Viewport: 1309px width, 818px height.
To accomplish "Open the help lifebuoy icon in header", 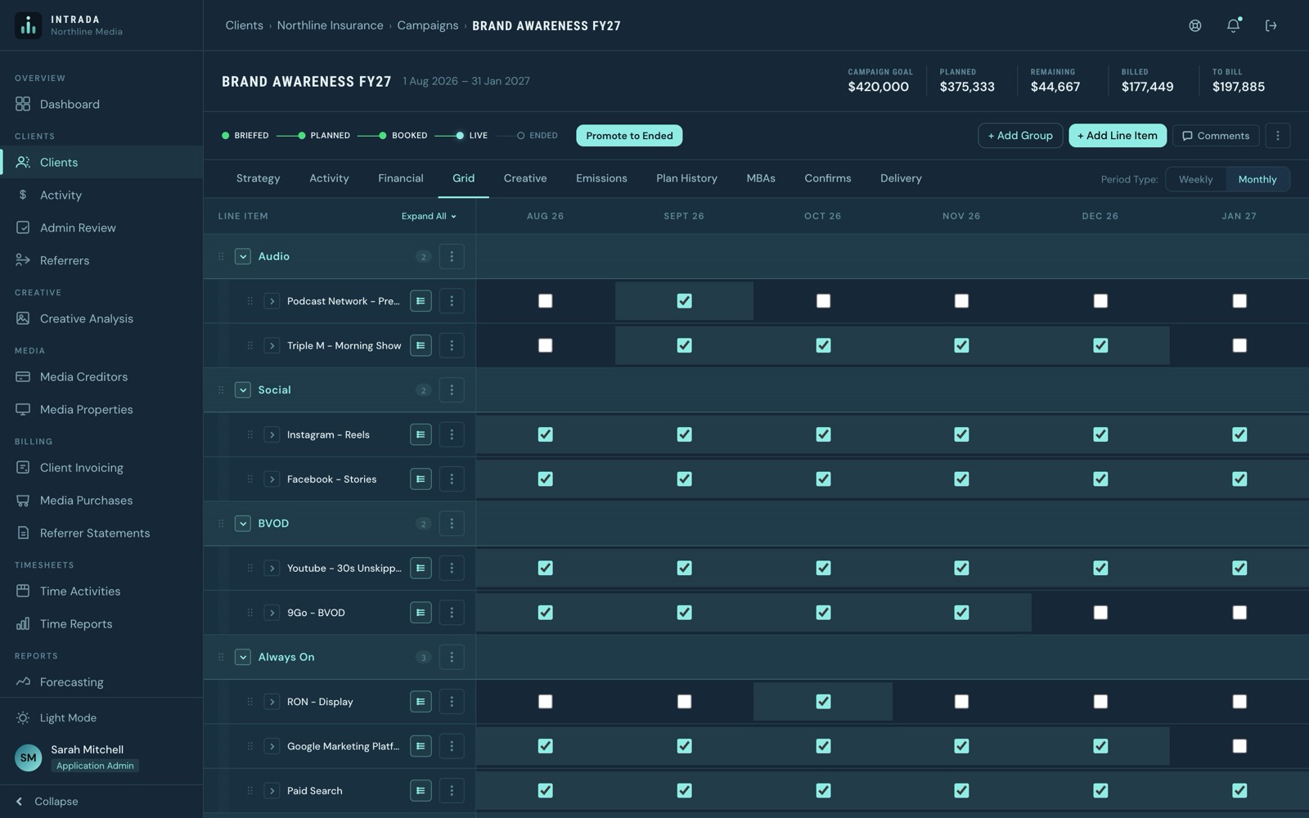I will pyautogui.click(x=1195, y=25).
